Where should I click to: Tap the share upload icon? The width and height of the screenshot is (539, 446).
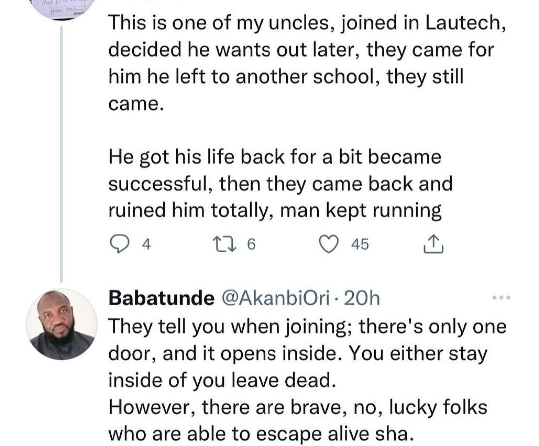pos(433,244)
